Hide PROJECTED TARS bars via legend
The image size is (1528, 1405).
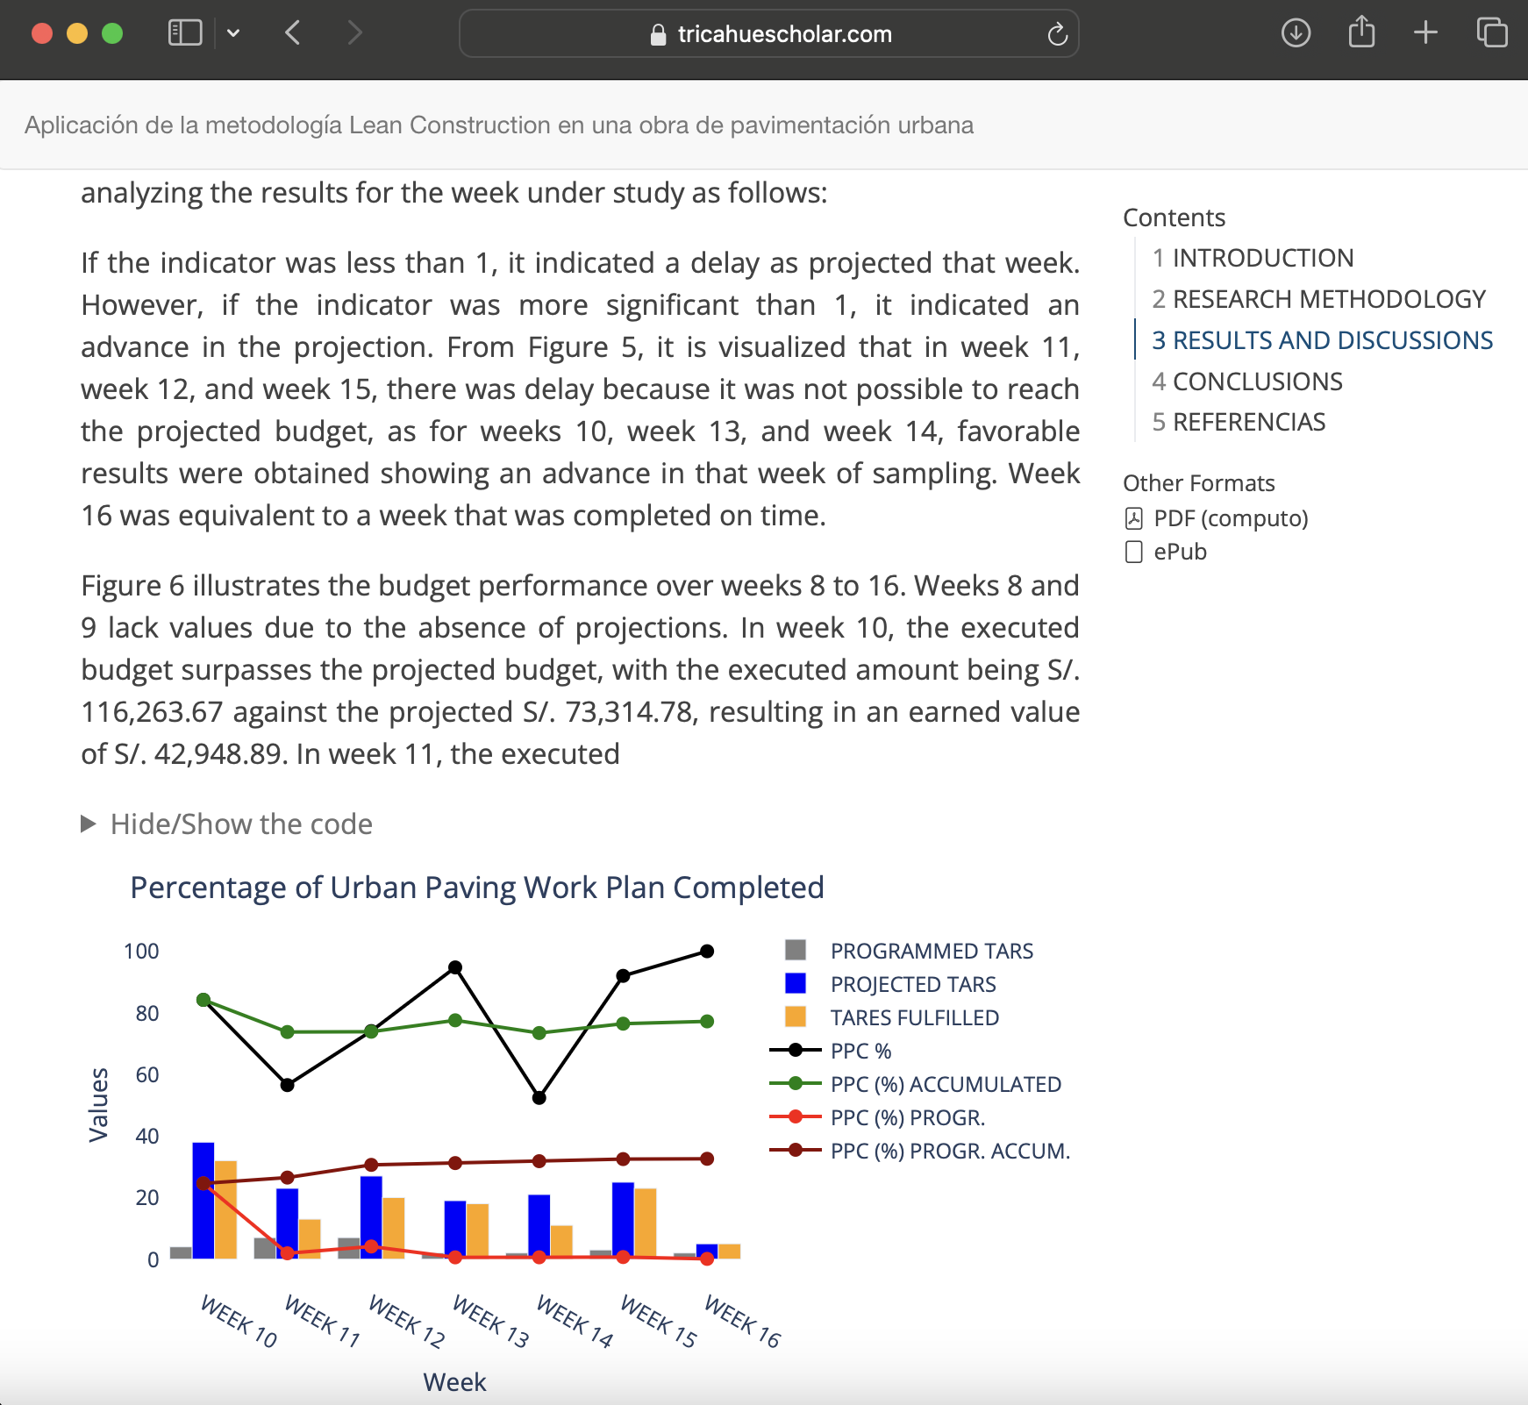[x=912, y=984]
